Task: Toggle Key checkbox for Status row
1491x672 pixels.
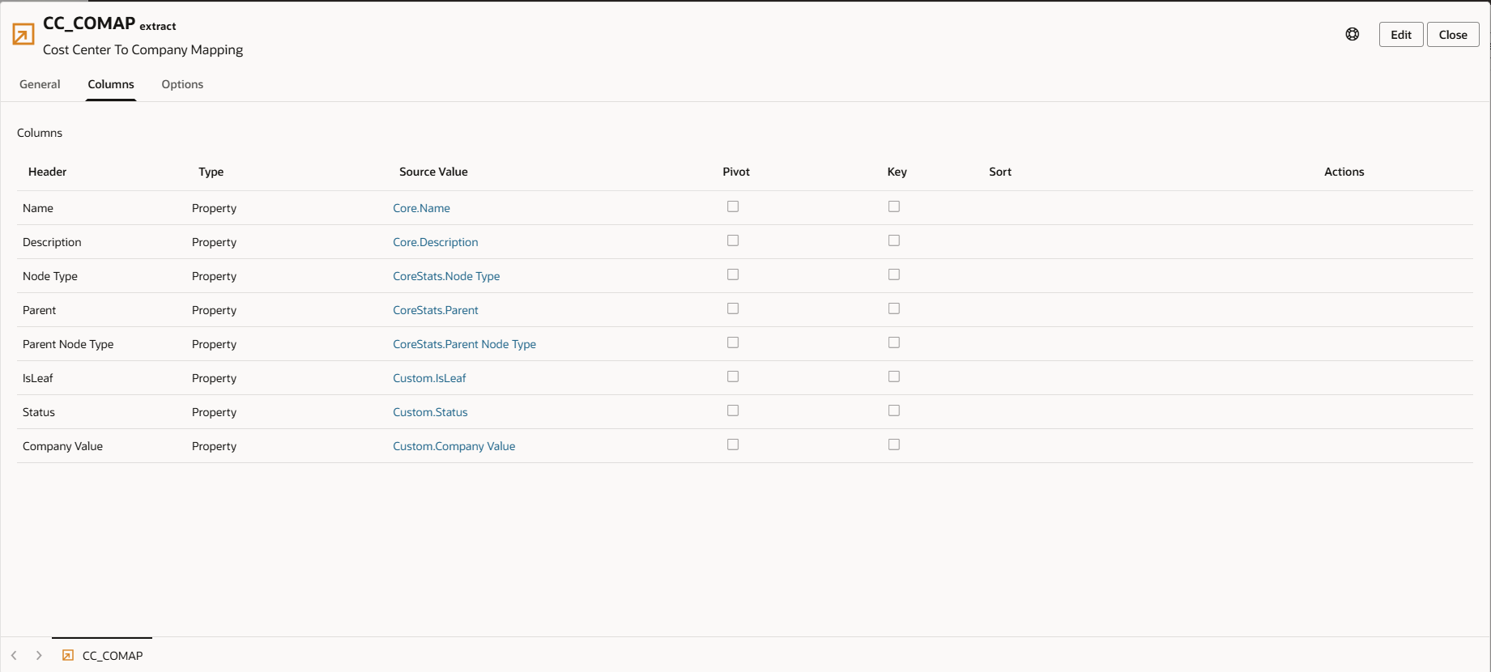Action: (x=894, y=410)
